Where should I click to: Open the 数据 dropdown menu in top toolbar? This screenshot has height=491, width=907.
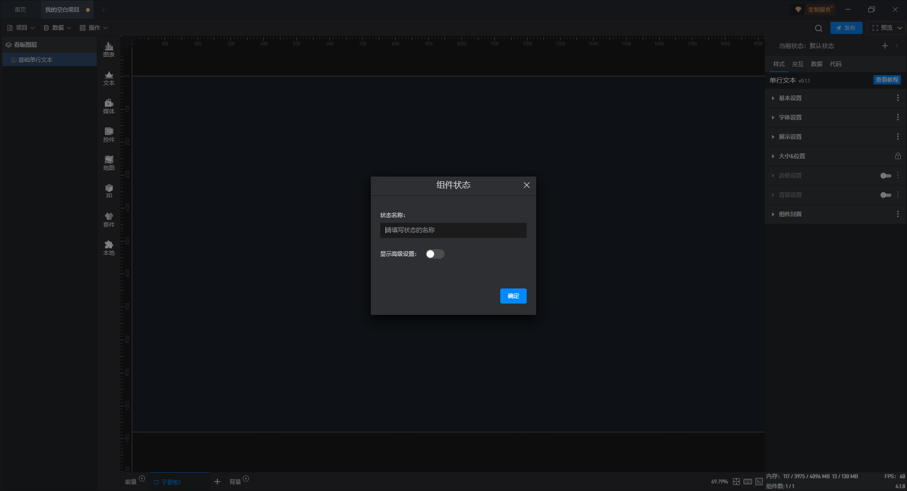click(57, 28)
